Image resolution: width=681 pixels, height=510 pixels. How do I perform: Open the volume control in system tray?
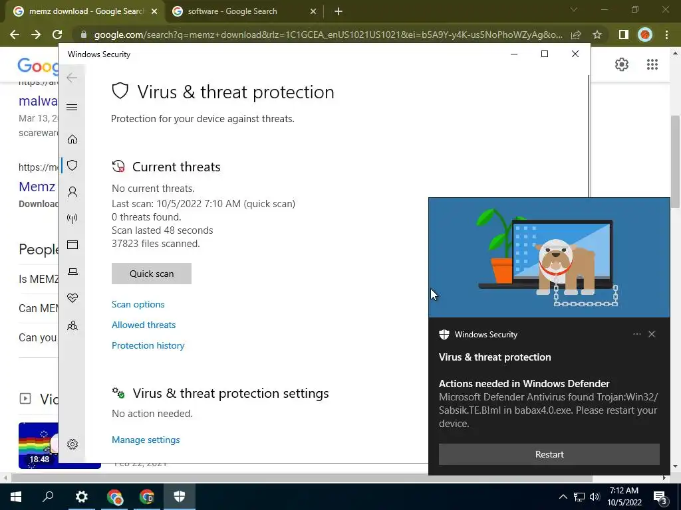tap(595, 497)
